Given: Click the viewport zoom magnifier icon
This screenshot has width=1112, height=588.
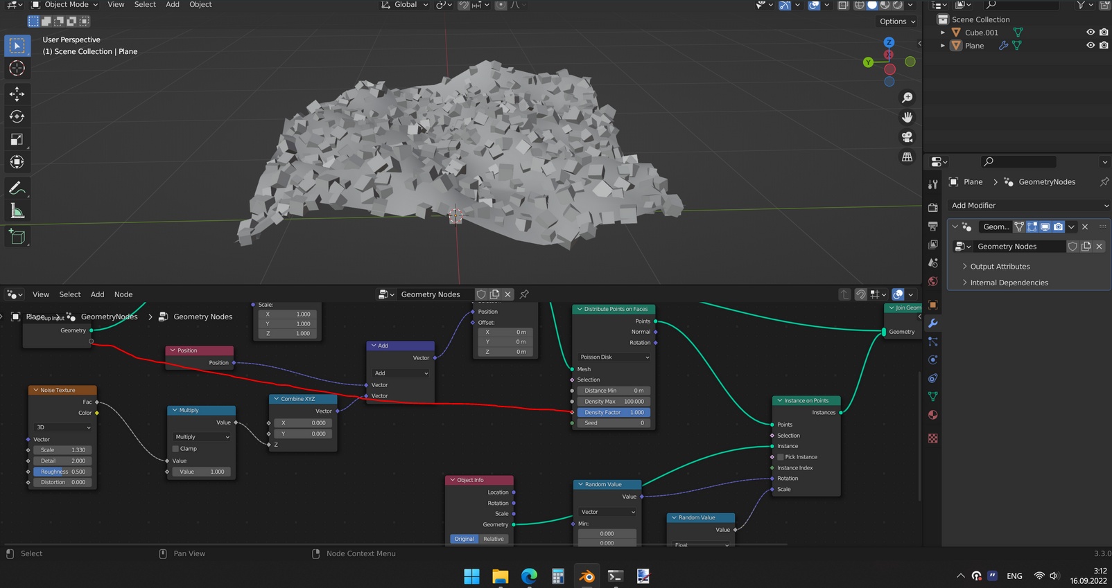Looking at the screenshot, I should click(907, 98).
